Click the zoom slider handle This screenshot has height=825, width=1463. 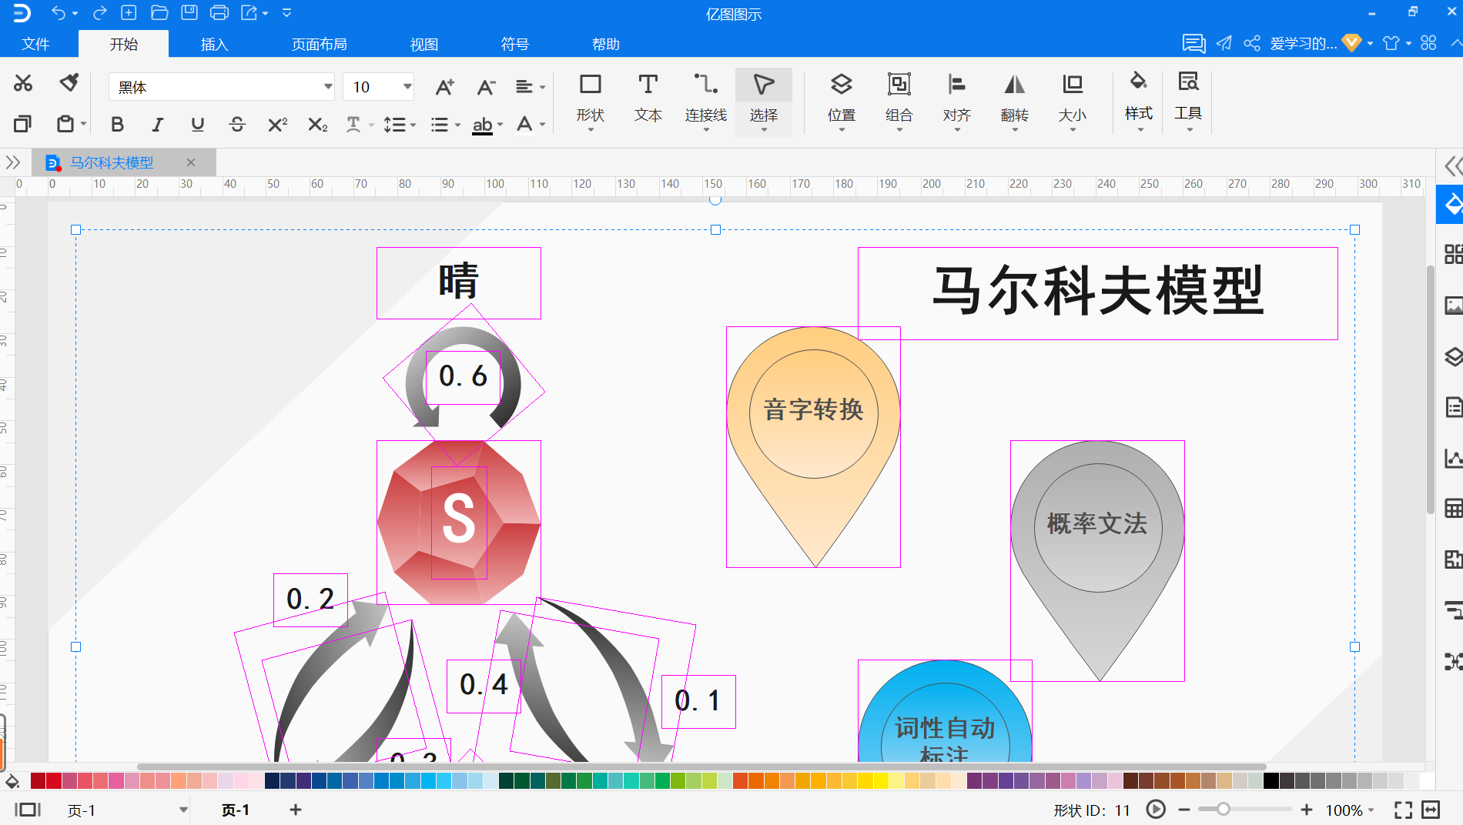point(1223,809)
